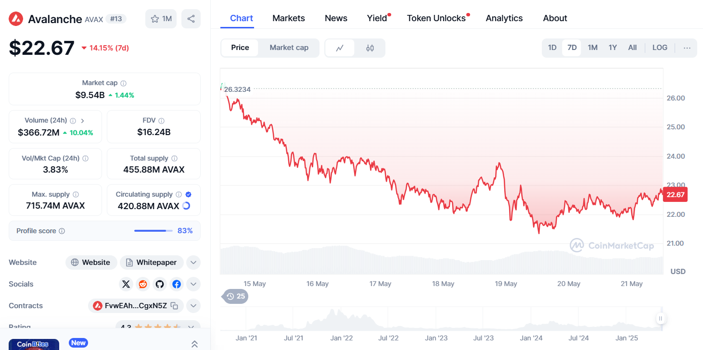Click the 25 history events badge
703x350 pixels.
point(235,296)
